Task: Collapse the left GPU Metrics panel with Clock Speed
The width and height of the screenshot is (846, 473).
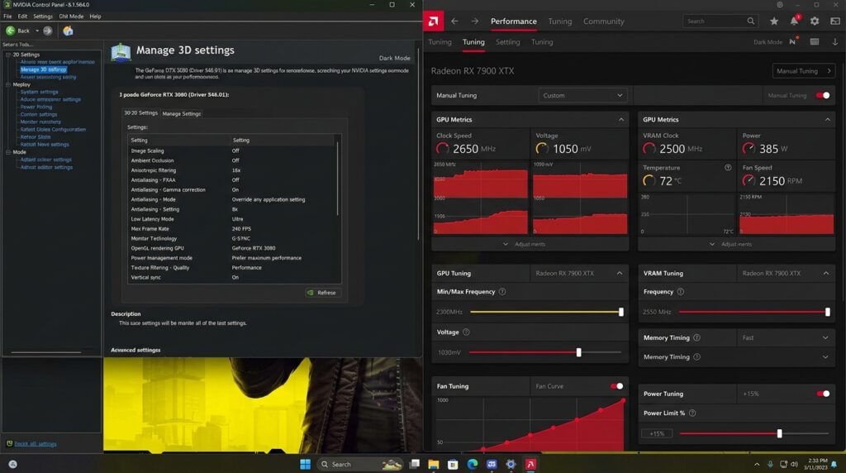Action: (621, 119)
